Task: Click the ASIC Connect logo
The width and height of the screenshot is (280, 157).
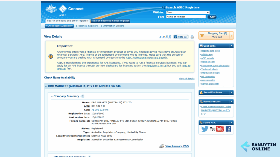Action: tap(65, 10)
